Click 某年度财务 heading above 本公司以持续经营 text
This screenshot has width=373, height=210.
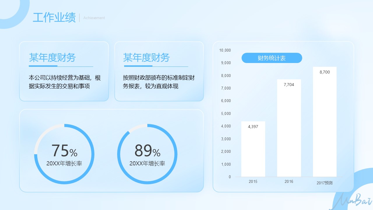click(52, 58)
